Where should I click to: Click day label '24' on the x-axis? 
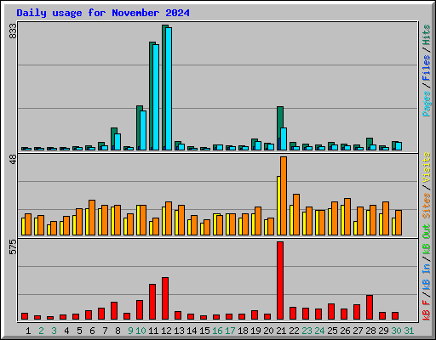pos(319,331)
